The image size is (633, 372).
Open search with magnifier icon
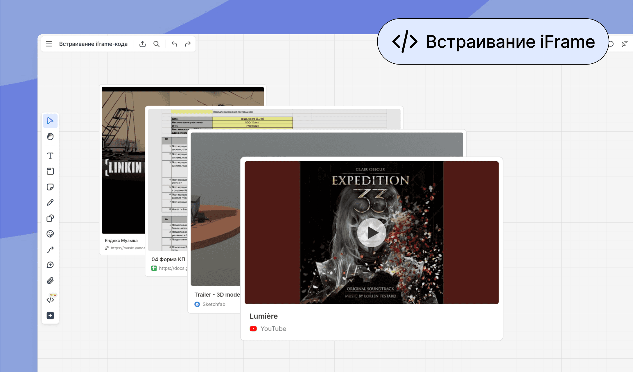tap(156, 44)
